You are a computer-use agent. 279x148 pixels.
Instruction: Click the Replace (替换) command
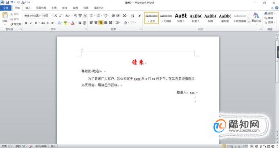(269, 18)
